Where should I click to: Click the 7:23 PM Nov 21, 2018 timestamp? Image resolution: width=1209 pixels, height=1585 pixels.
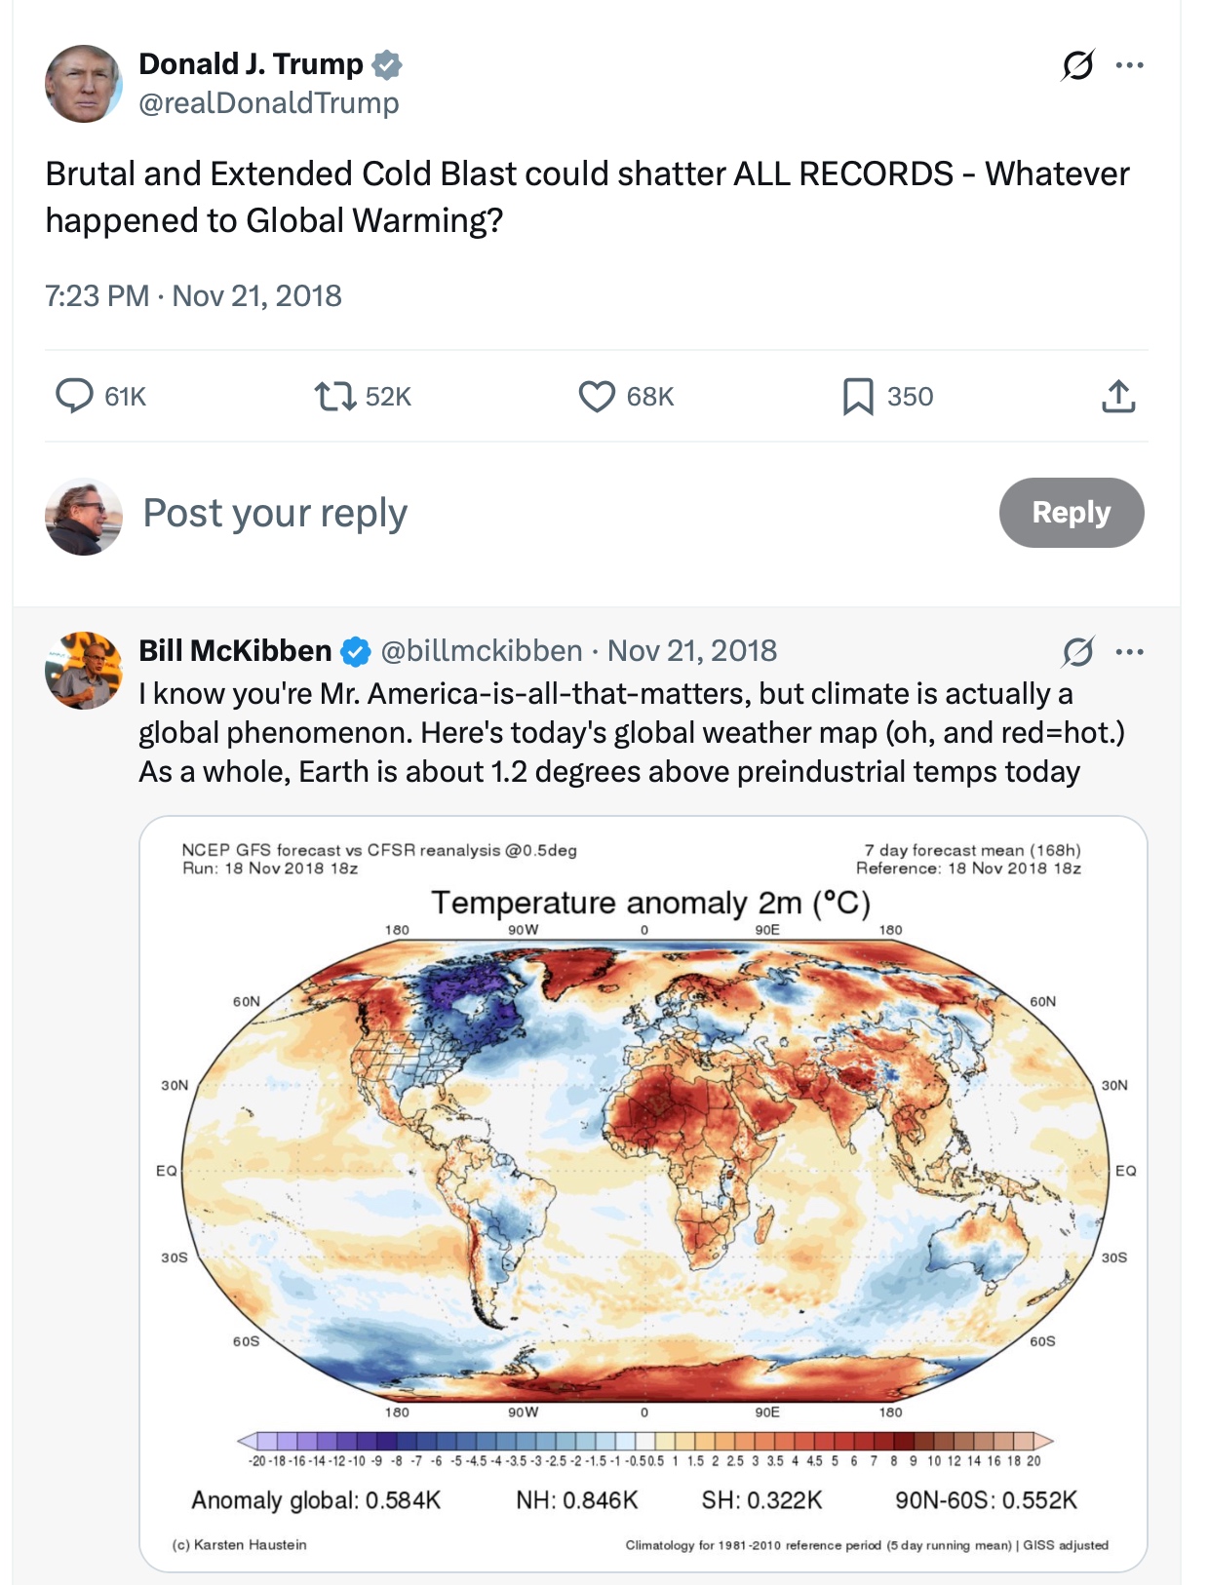(x=193, y=295)
